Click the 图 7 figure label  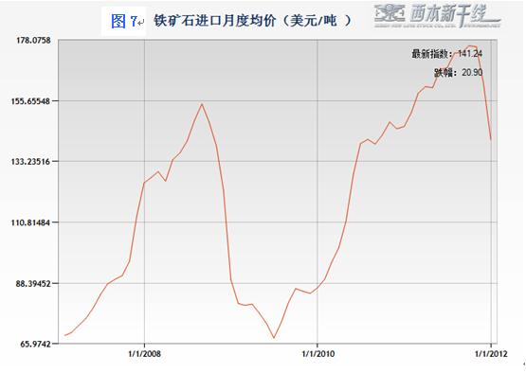(124, 21)
